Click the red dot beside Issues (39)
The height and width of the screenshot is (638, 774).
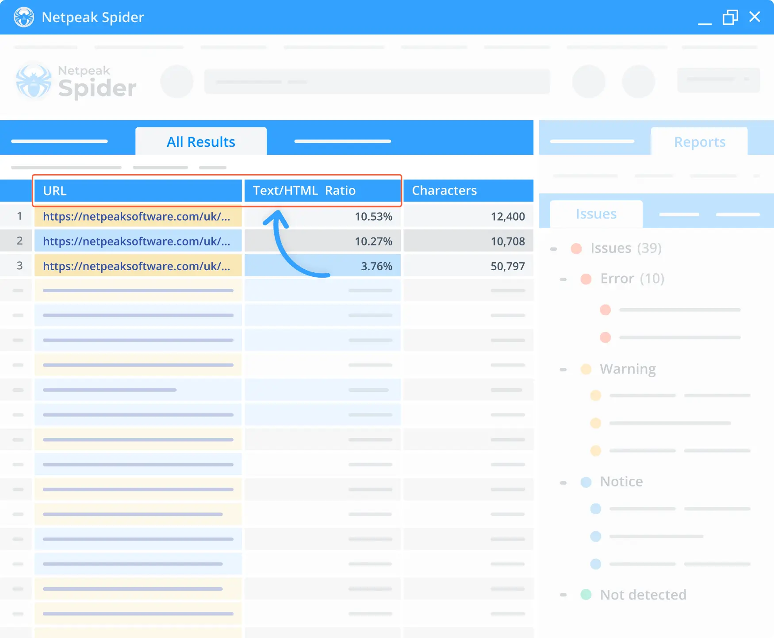(x=576, y=248)
